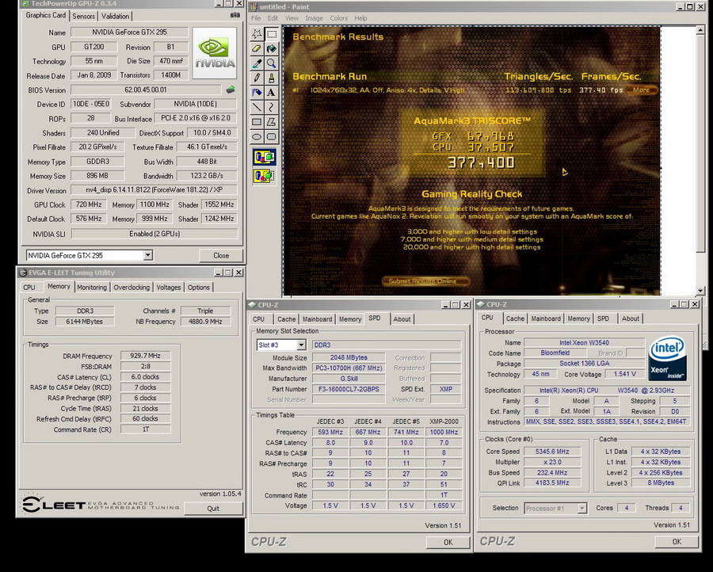Click the NVIDIA SLI Enabled (2 GPUs) field
The width and height of the screenshot is (713, 572).
154,234
